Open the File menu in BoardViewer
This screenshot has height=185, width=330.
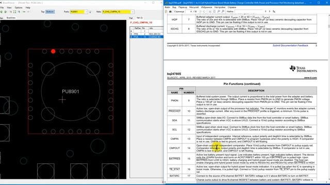pyautogui.click(x=2, y=8)
